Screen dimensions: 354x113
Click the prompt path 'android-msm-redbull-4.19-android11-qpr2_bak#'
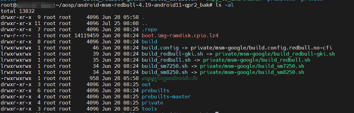click(145, 5)
